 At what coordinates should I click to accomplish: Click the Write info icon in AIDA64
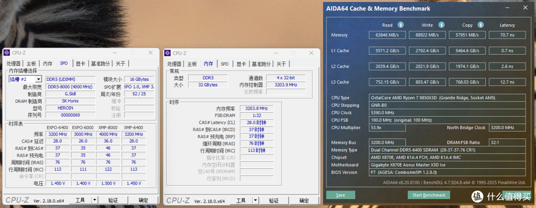[441, 25]
